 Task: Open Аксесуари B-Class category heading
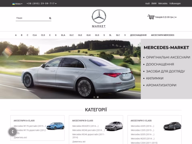coord(83,121)
